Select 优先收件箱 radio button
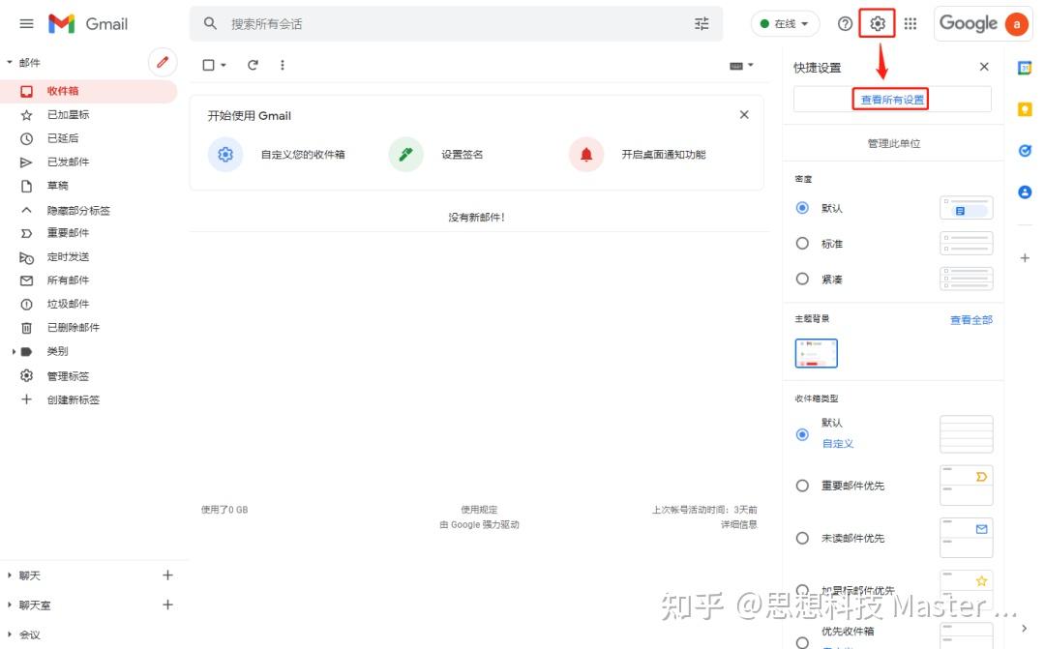 (x=802, y=642)
